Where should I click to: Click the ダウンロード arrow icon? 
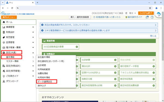coord(4,81)
